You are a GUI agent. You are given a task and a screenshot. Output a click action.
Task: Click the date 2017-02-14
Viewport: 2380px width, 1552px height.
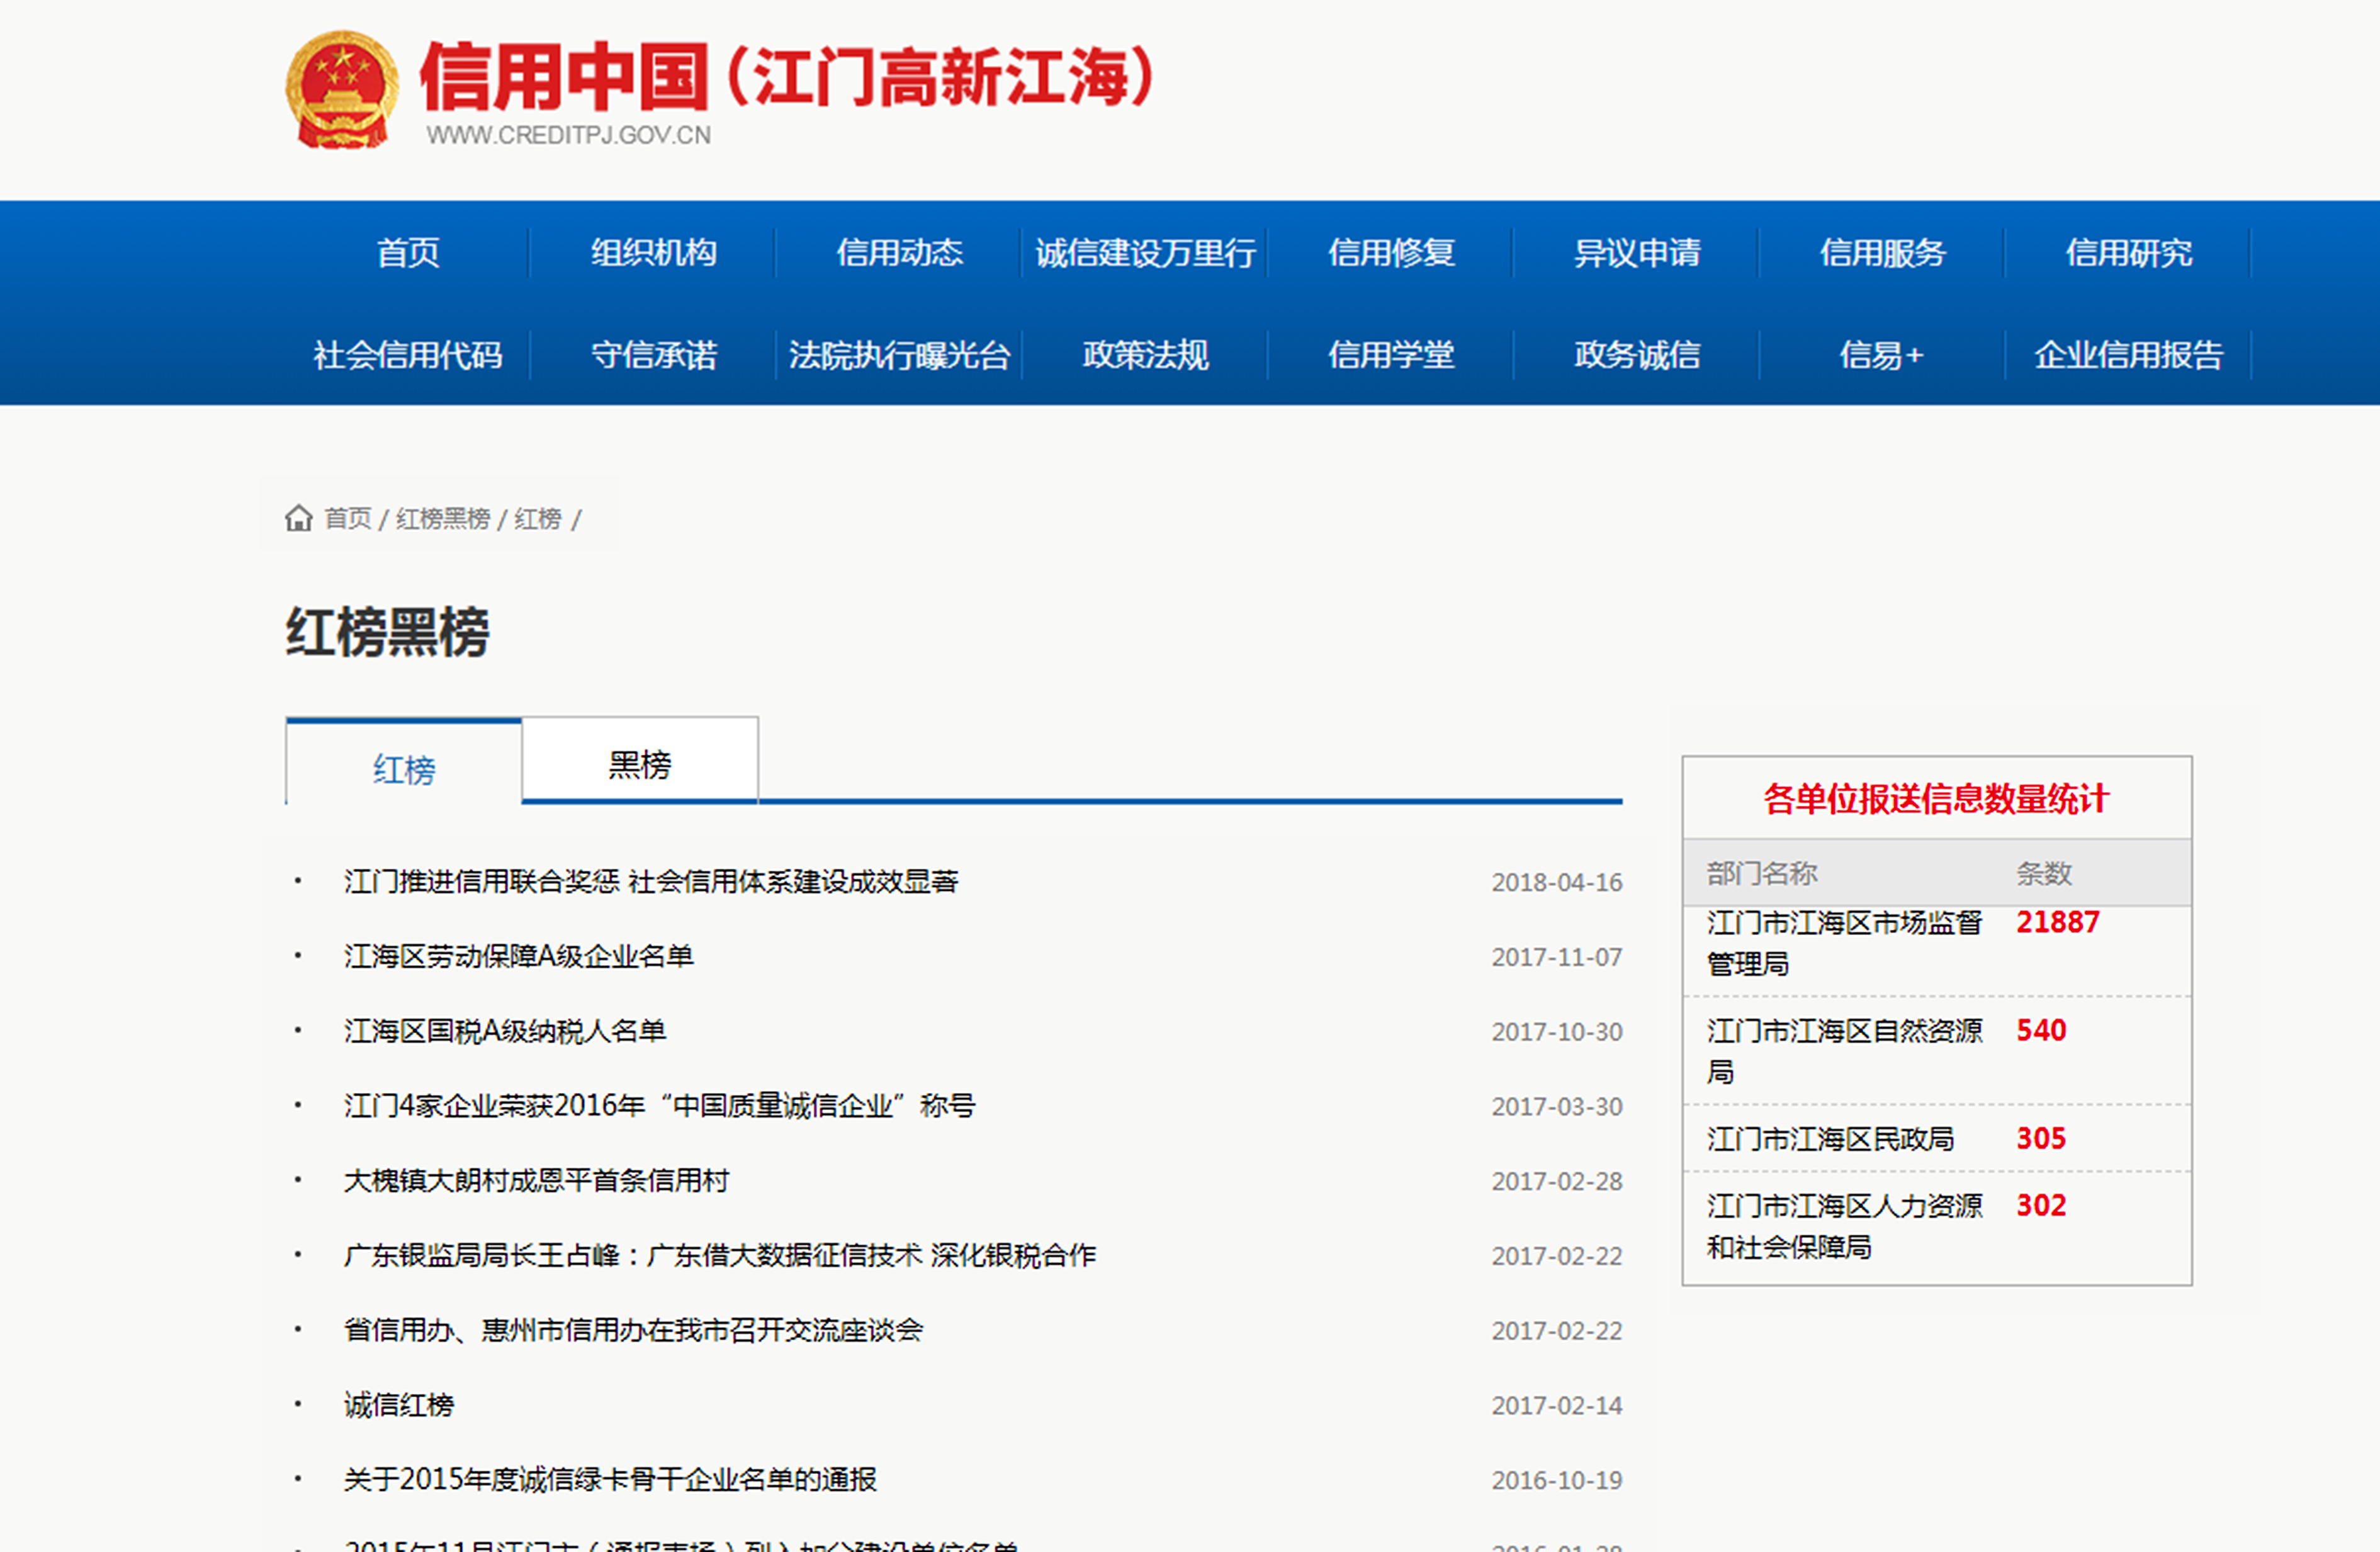click(1557, 1405)
